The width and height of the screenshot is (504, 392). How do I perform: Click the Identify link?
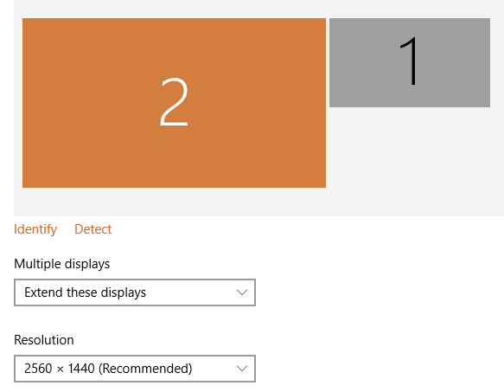pos(35,229)
